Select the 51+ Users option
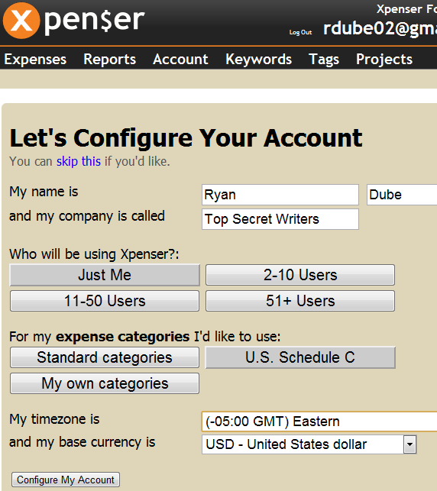Screen dimensions: 437x491 pos(300,301)
